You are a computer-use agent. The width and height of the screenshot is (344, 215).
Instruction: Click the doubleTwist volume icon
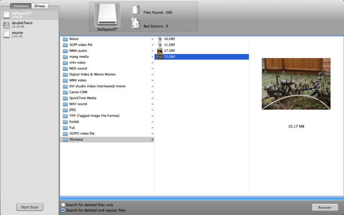[x=6, y=25]
